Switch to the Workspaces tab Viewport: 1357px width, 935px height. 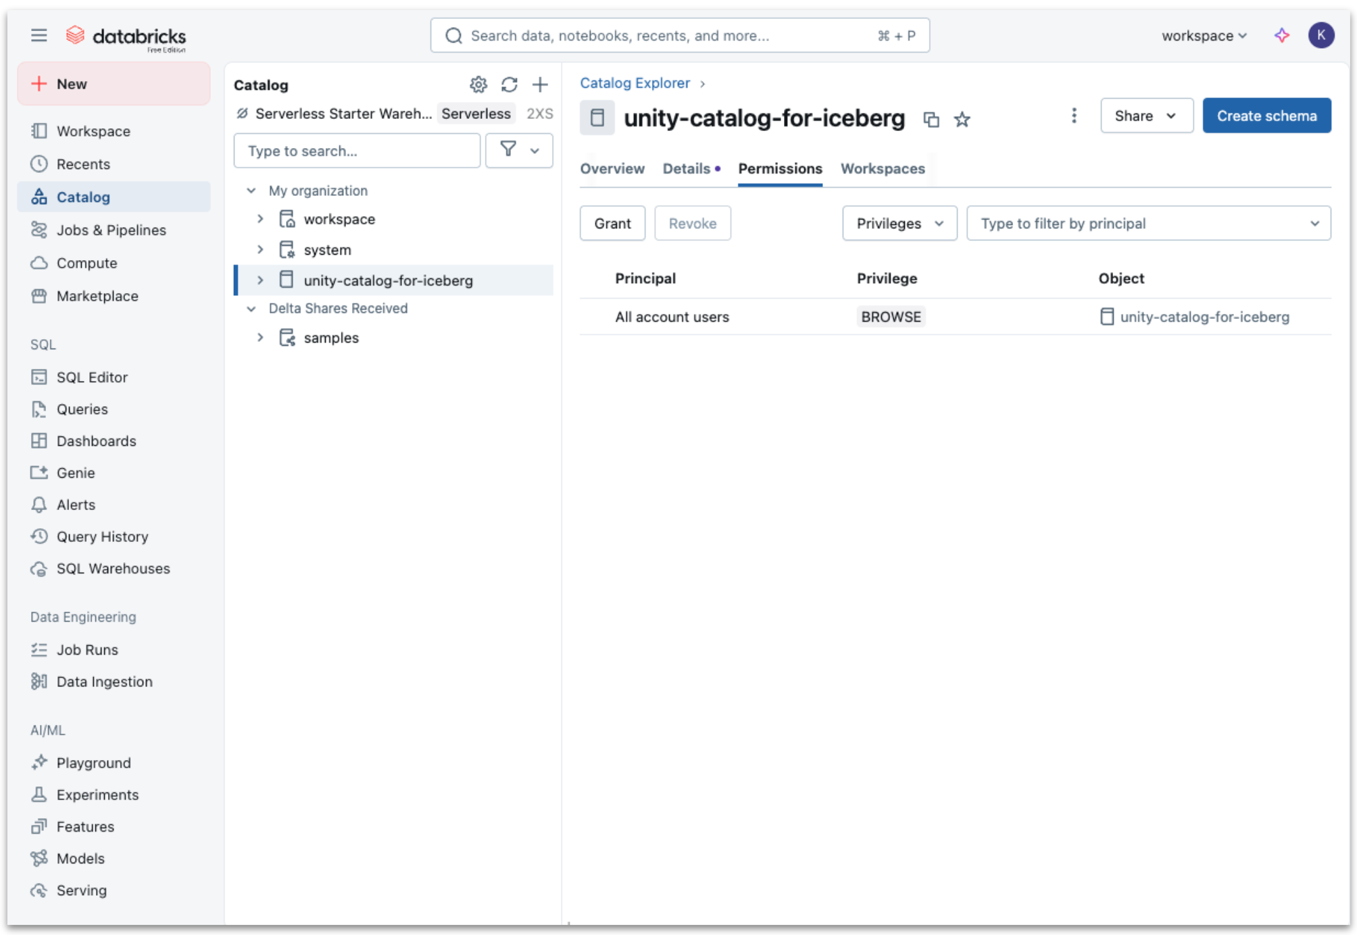[x=883, y=168]
